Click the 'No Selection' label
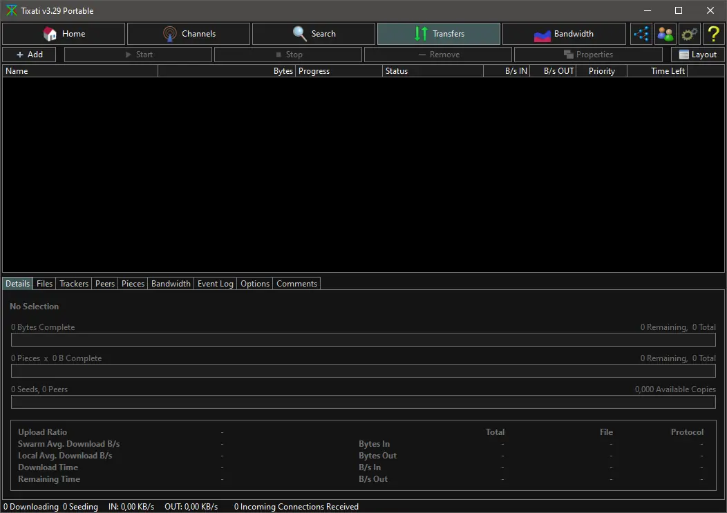 (x=35, y=307)
